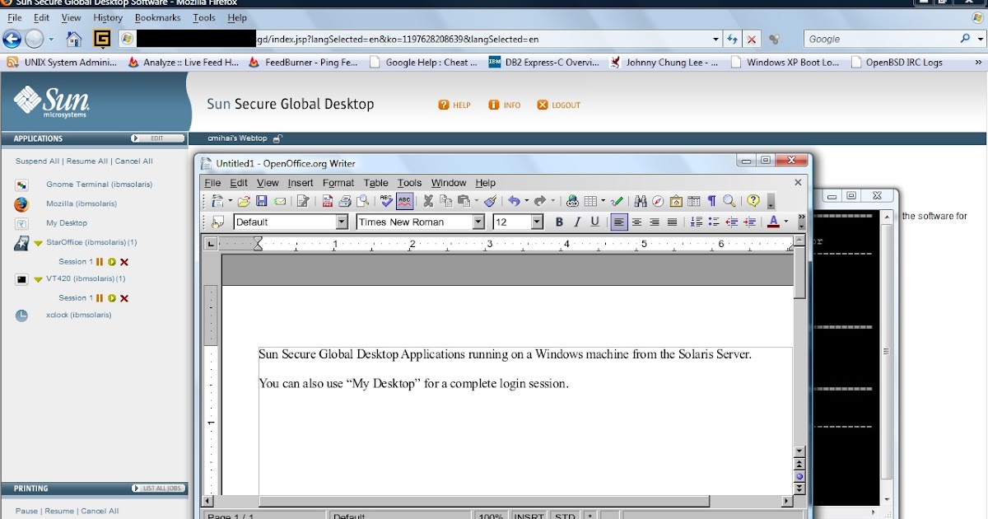Open Times New Roman font dropdown
The height and width of the screenshot is (519, 988).
[x=478, y=222]
